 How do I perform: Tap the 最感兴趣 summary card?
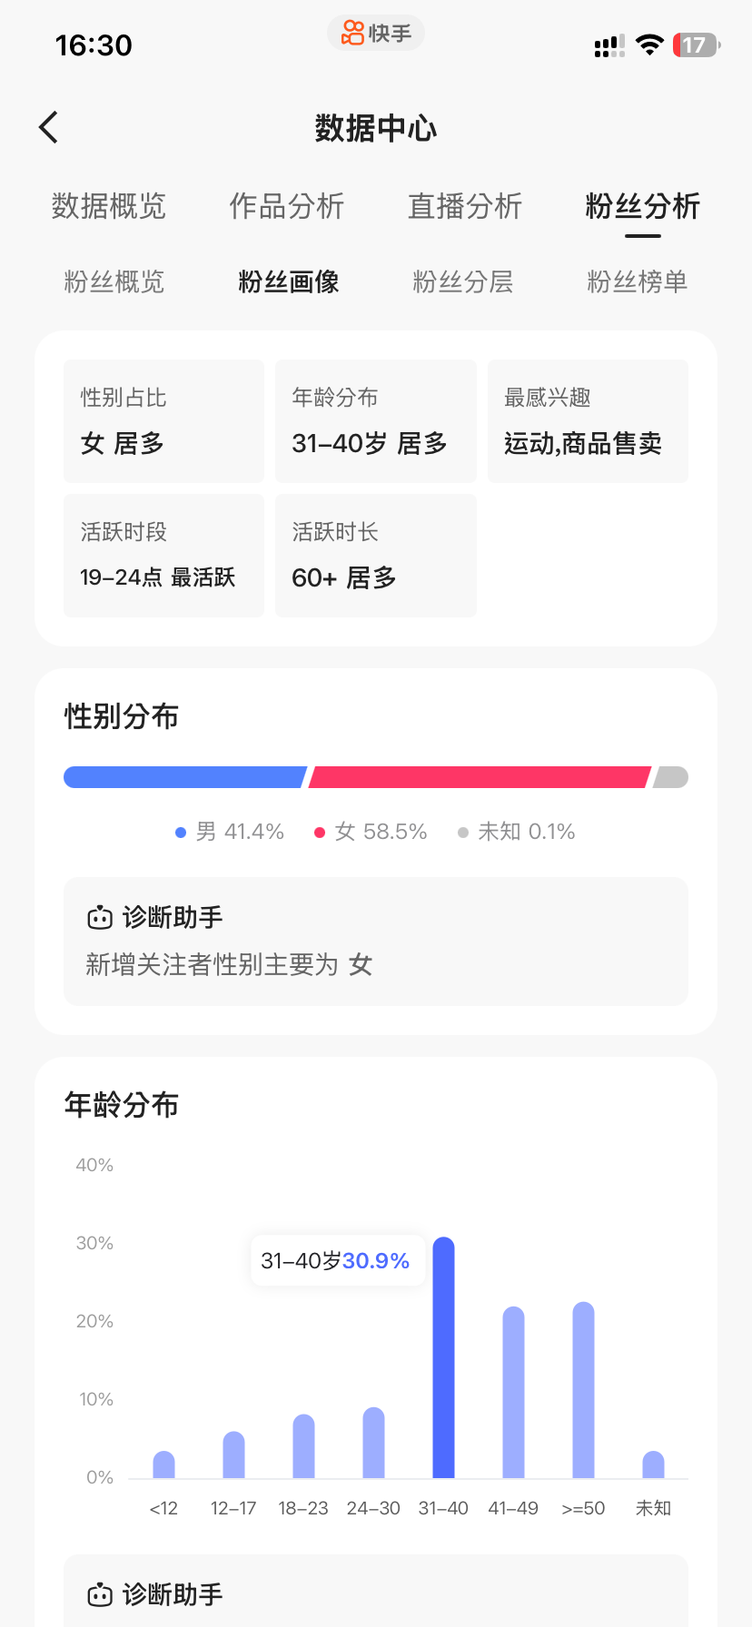pyautogui.click(x=588, y=421)
